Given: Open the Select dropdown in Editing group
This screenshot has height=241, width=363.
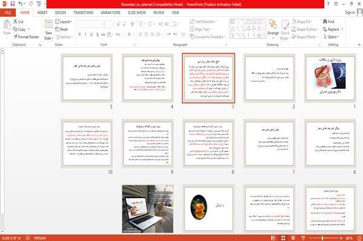Looking at the screenshot, I should pyautogui.click(x=331, y=37).
